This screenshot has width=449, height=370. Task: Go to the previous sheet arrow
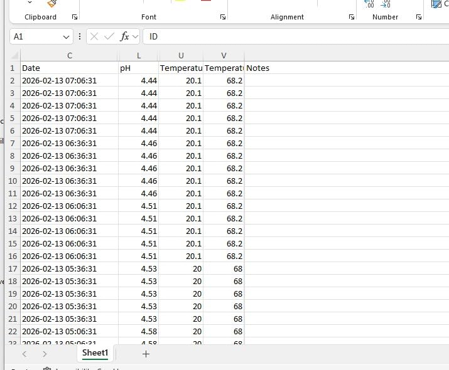point(24,354)
